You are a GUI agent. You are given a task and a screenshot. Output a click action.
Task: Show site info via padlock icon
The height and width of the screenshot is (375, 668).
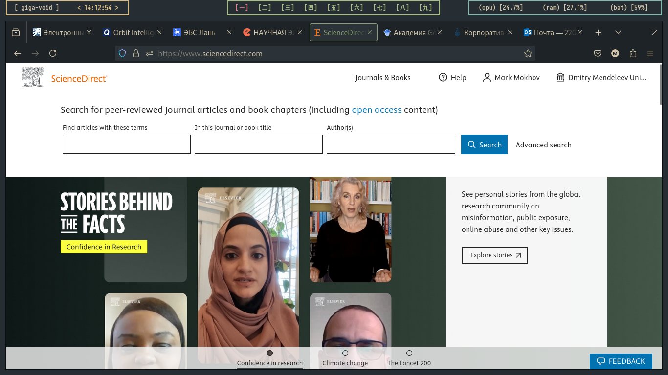click(136, 53)
